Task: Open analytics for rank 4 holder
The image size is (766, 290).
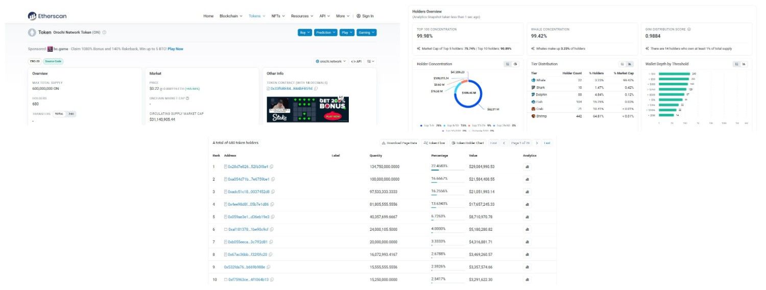Action: [526, 204]
